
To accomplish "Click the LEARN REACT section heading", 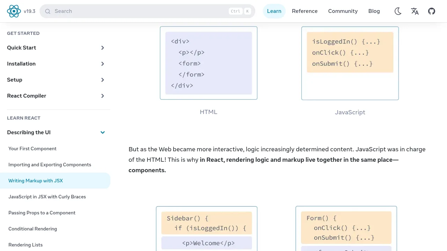I will 24,118.
